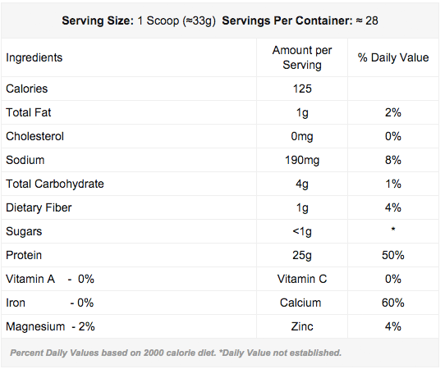Click the Sodium 190mg amount
This screenshot has width=445, height=369.
click(302, 160)
